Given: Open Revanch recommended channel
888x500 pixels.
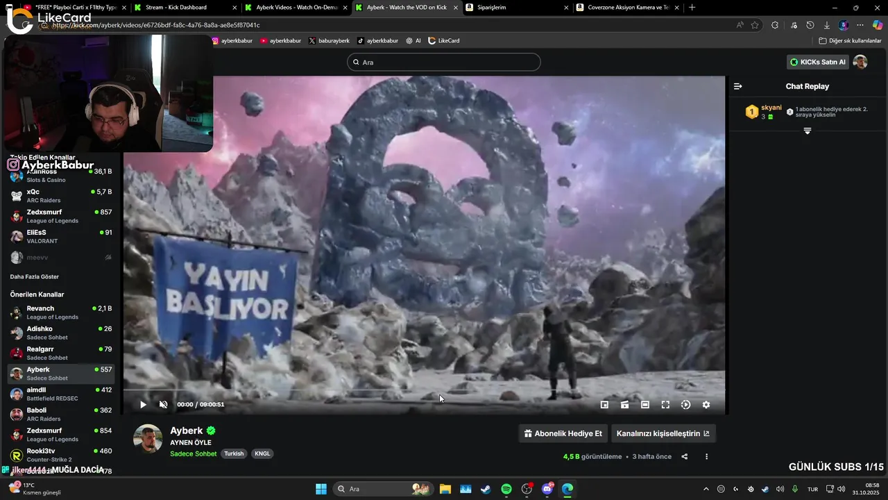Looking at the screenshot, I should 61,312.
